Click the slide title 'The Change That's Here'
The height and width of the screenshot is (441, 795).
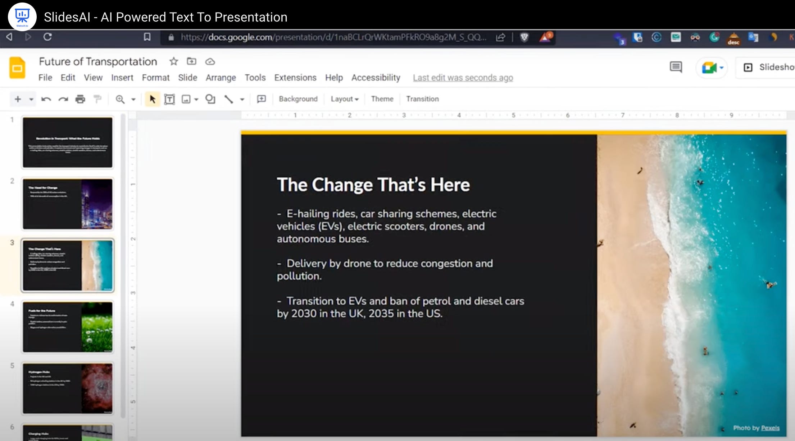pyautogui.click(x=373, y=185)
